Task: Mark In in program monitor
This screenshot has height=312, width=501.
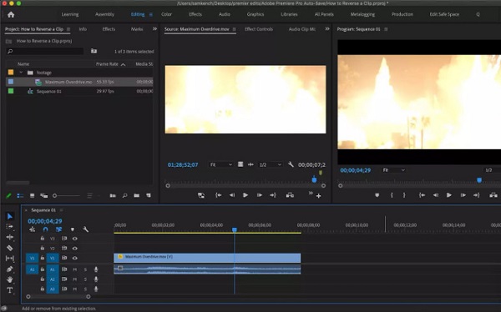Action: click(392, 195)
